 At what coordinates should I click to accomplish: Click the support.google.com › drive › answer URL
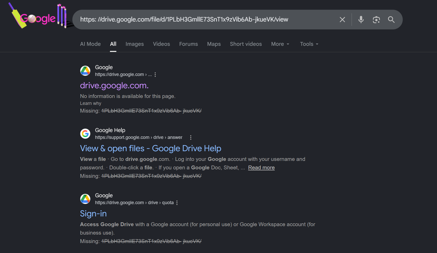pyautogui.click(x=139, y=137)
